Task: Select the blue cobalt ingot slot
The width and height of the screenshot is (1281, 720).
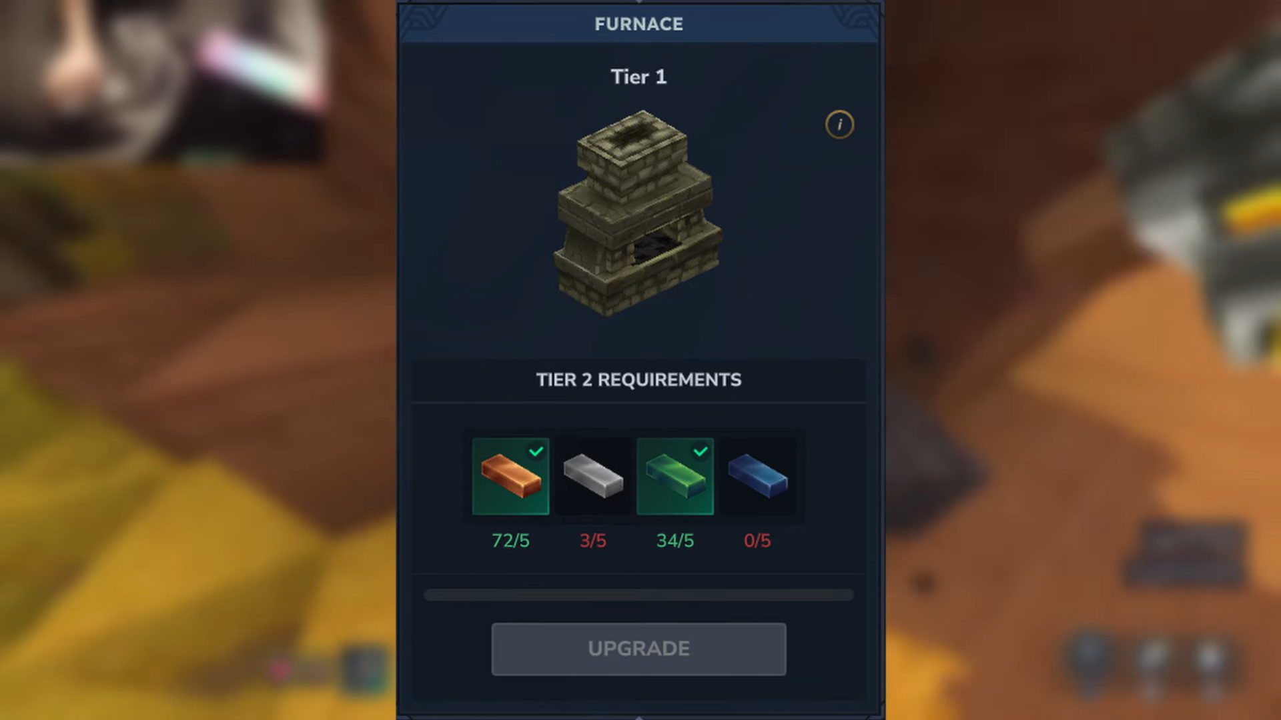Action: [757, 476]
